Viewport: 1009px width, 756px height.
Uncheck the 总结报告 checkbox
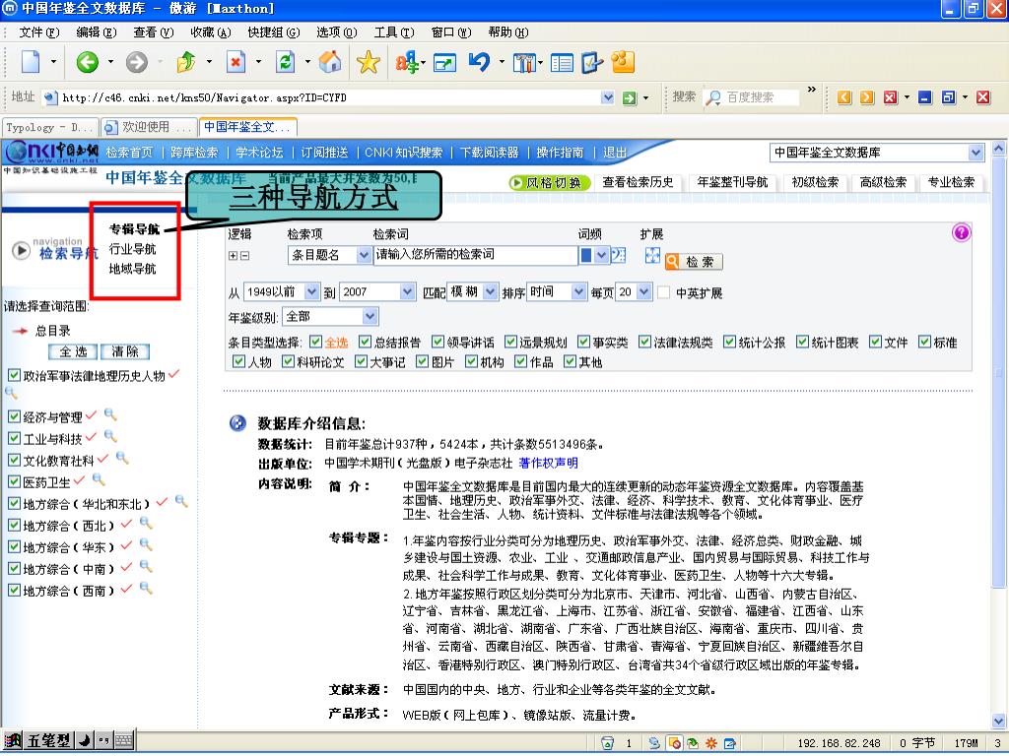[365, 342]
